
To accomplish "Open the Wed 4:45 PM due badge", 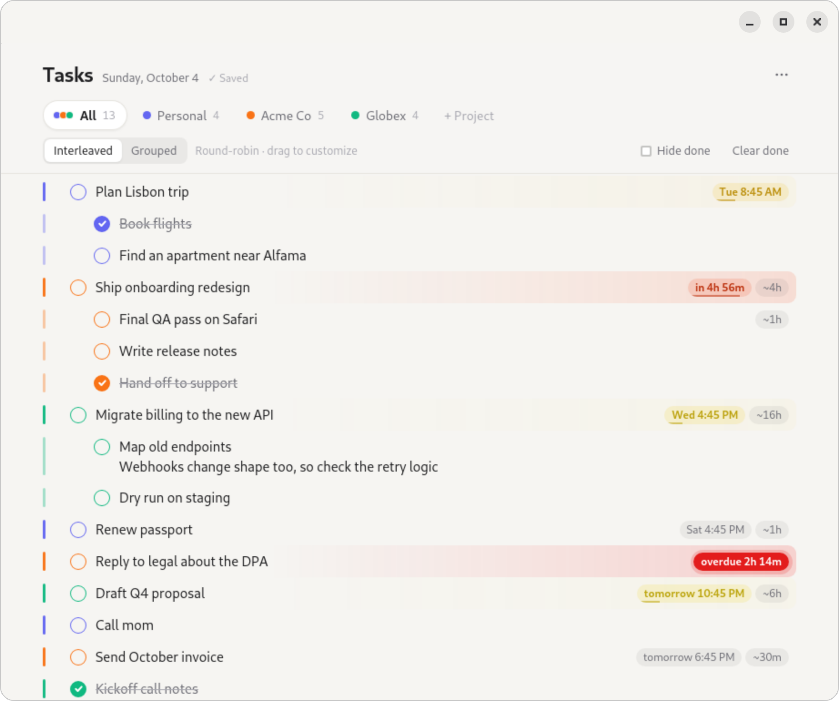I will pos(705,415).
